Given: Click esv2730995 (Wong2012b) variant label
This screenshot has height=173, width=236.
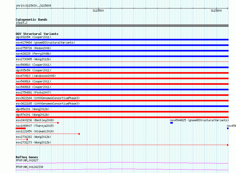Looking at the screenshot, I should 33,59.
